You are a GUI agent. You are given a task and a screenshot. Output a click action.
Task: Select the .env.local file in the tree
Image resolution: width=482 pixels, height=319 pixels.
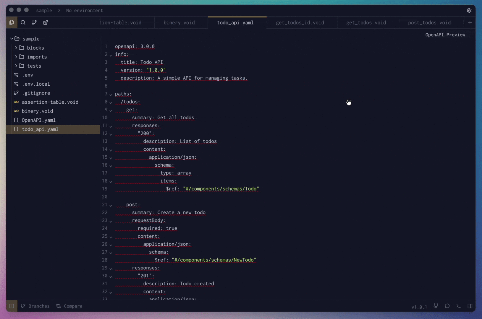[35, 84]
